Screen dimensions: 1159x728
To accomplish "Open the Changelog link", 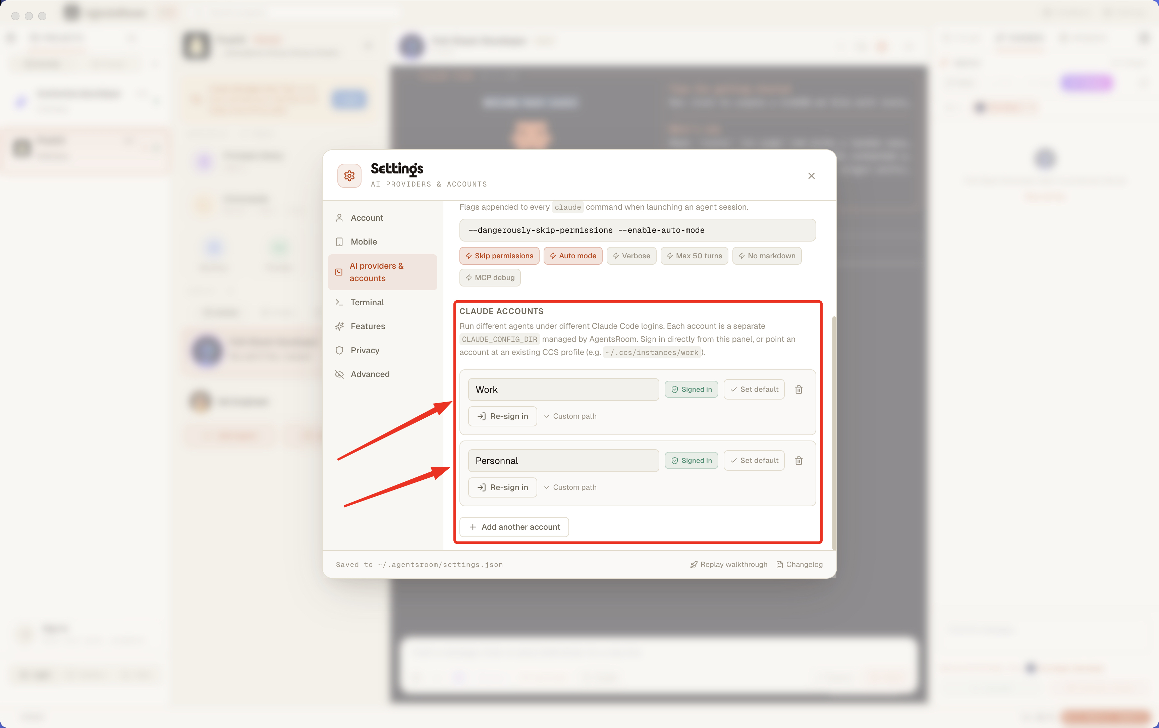I will pos(799,564).
